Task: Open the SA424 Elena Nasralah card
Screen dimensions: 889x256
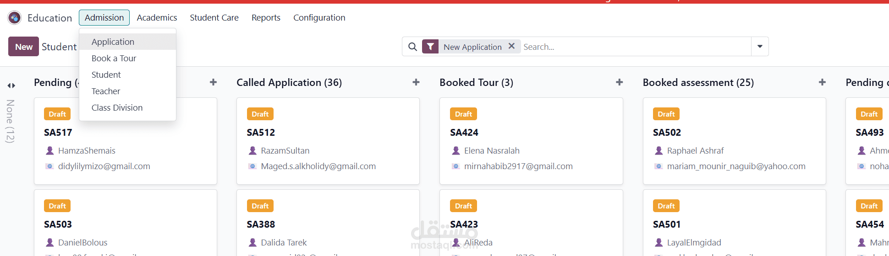Action: (531, 141)
